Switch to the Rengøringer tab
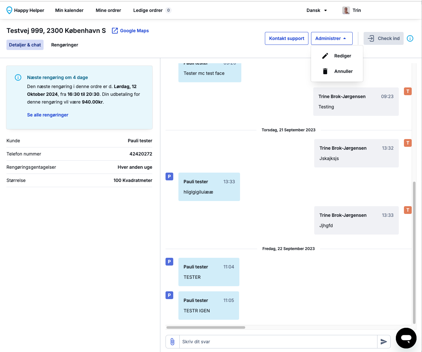Image resolution: width=422 pixels, height=352 pixels. tap(65, 45)
